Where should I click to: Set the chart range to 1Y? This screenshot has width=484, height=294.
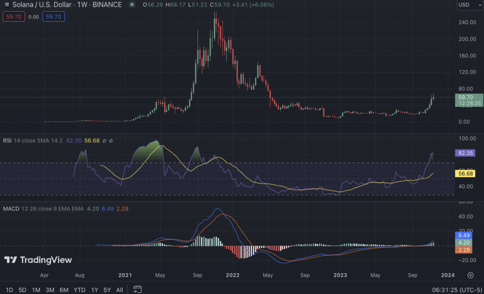click(95, 290)
